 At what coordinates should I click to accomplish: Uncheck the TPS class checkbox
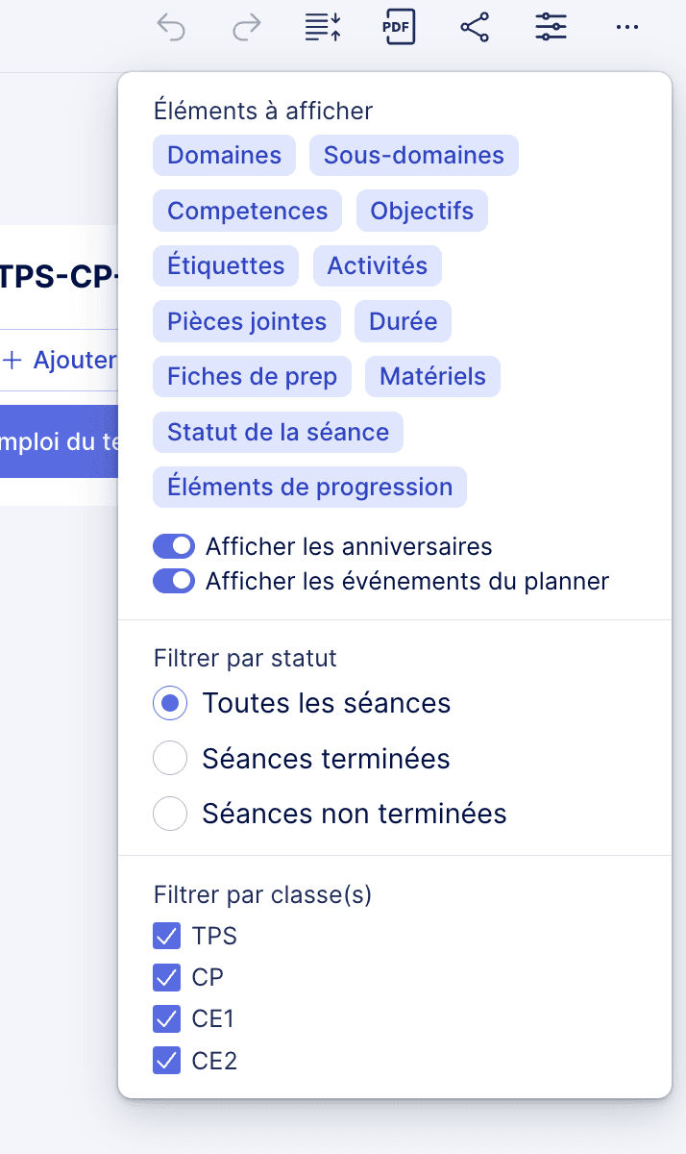[x=167, y=936]
